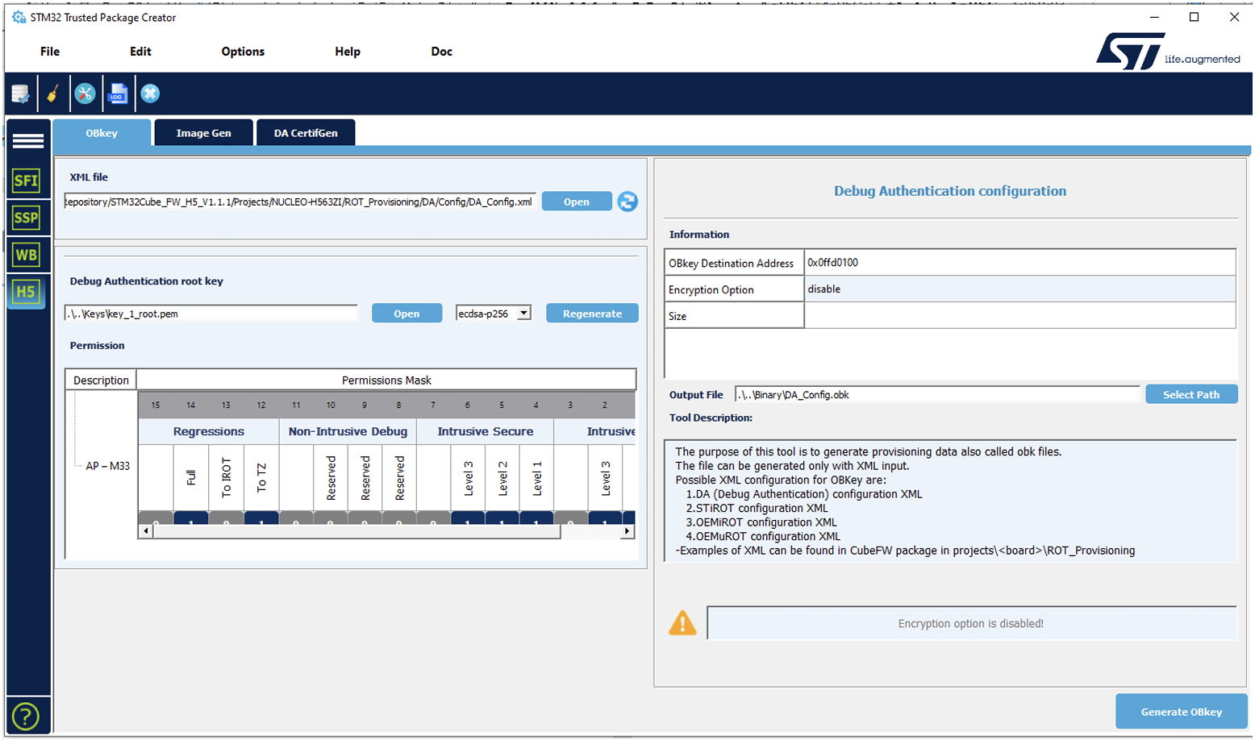Select the H5 sidebar icon
Viewport: 1255px width, 740px height.
27,292
